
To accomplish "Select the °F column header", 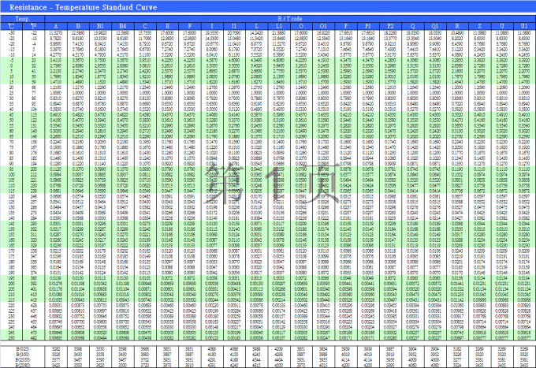I will pos(33,24).
